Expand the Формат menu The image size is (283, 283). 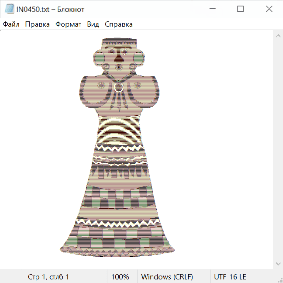(68, 25)
